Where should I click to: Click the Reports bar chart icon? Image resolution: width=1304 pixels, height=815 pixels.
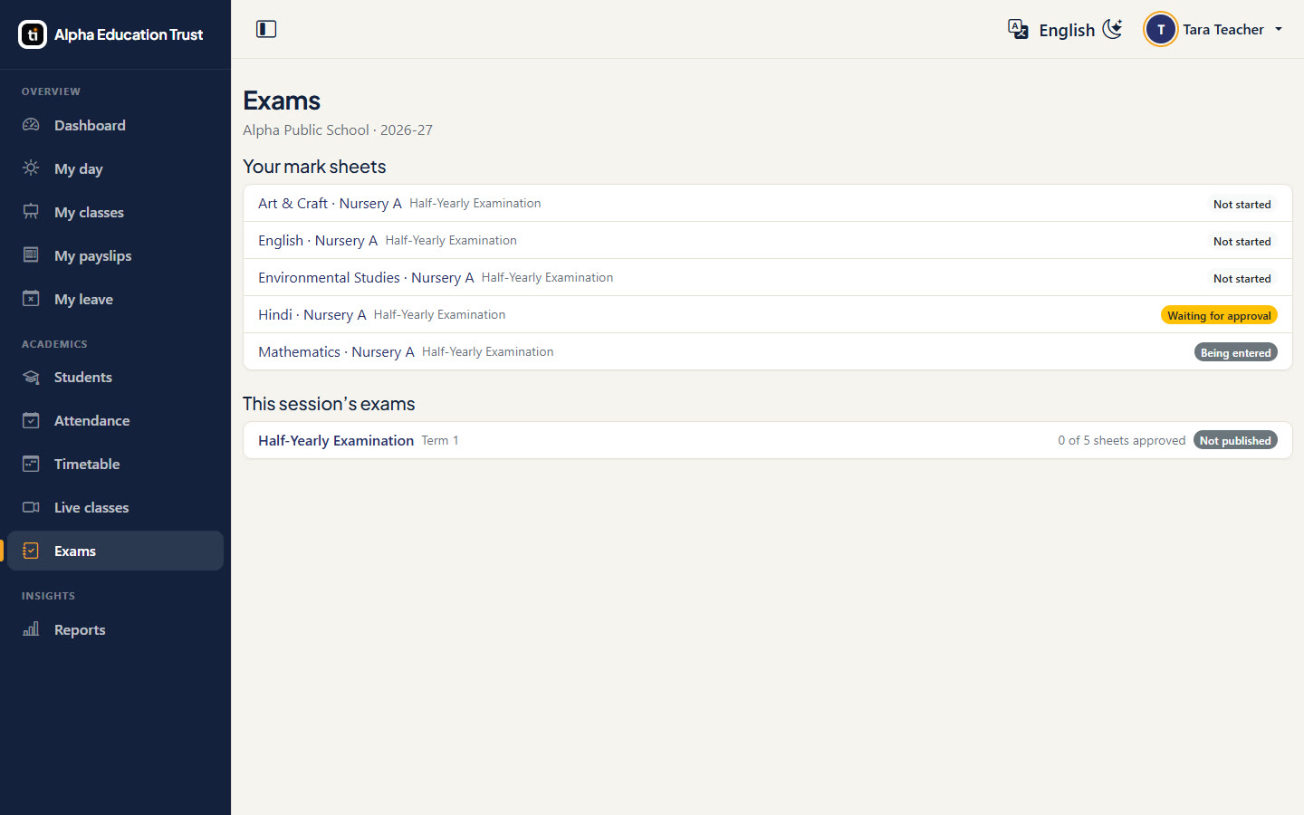[31, 629]
